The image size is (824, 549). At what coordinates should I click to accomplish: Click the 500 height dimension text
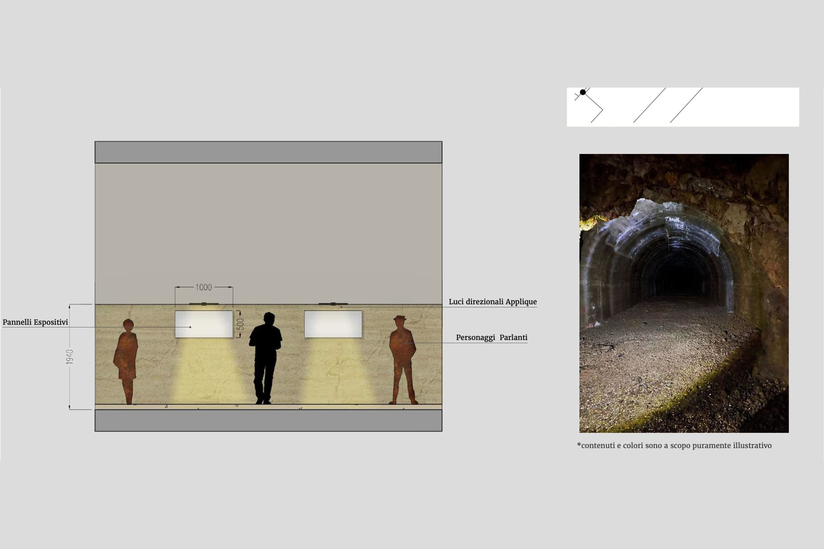[x=240, y=324]
